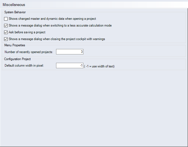The width and height of the screenshot is (188, 147).
Task: Click the 'Number of recently opened projects:' label
Action: click(x=29, y=52)
